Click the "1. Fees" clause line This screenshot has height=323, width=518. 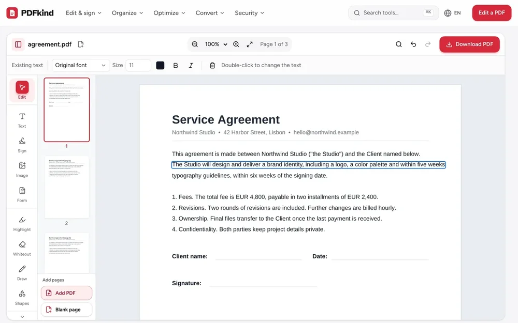(x=275, y=197)
